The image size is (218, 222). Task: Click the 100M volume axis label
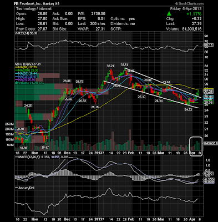[x=9, y=140]
